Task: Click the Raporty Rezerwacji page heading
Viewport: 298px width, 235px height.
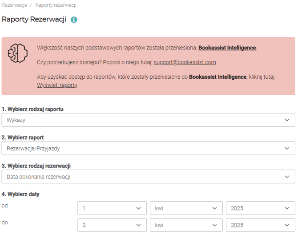Action: click(x=34, y=20)
